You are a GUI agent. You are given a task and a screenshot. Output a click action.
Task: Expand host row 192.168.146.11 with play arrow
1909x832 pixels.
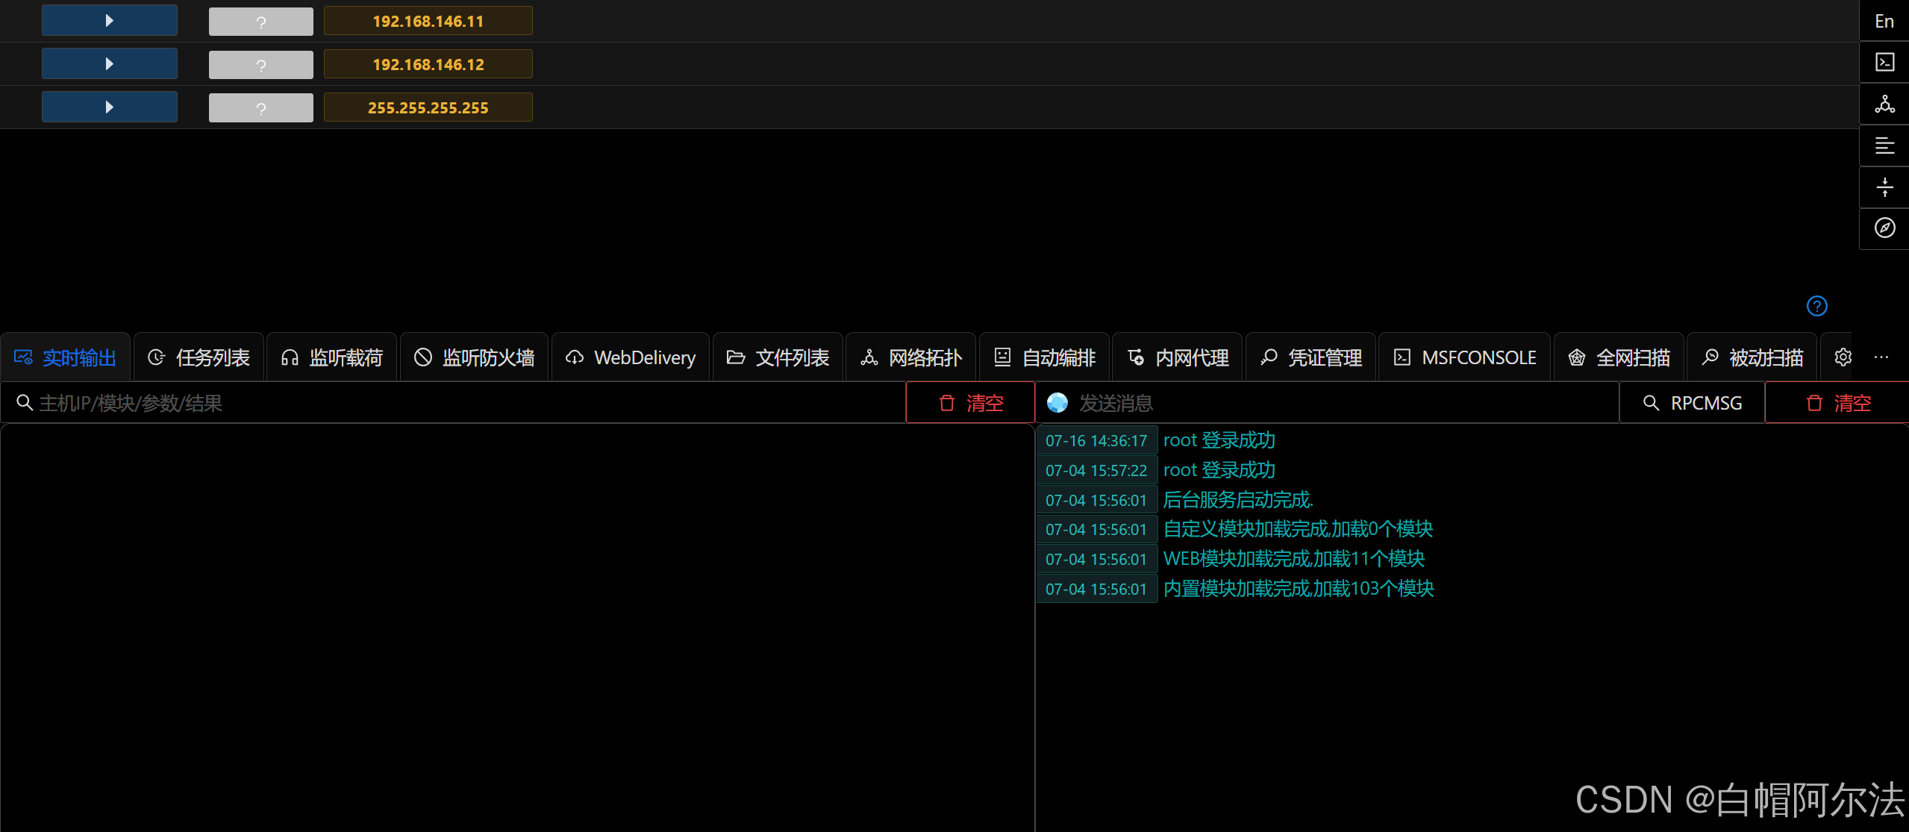click(110, 21)
